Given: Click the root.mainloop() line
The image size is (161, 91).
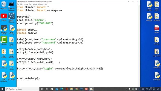Looking at the screenshot, I should [x=28, y=78].
